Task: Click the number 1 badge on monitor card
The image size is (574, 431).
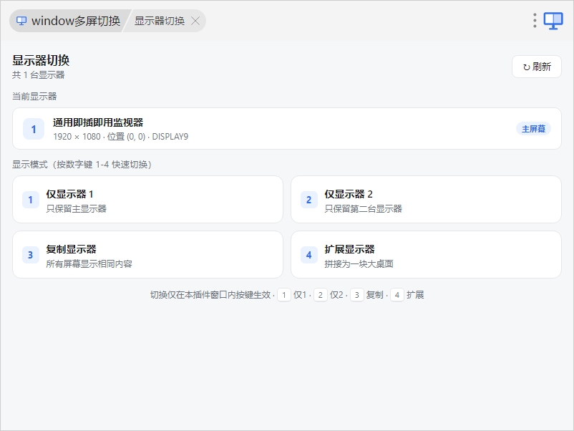Action: tap(34, 129)
